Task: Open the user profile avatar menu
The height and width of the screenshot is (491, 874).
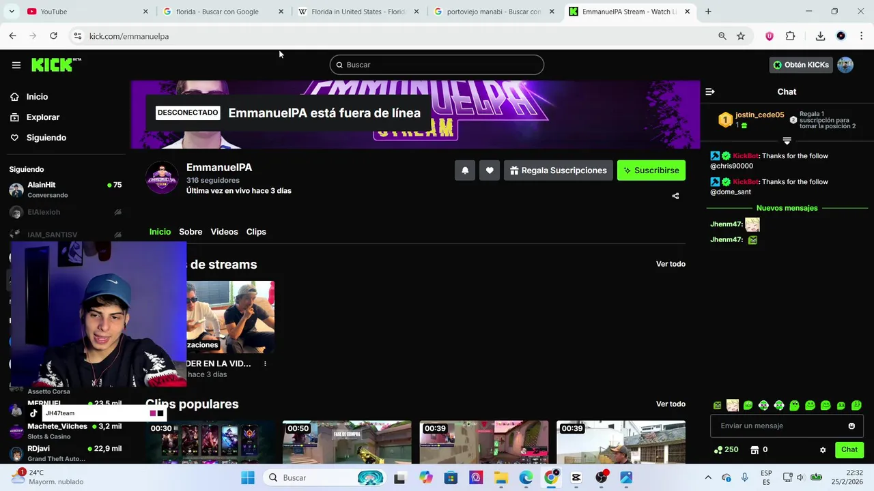Action: point(845,65)
